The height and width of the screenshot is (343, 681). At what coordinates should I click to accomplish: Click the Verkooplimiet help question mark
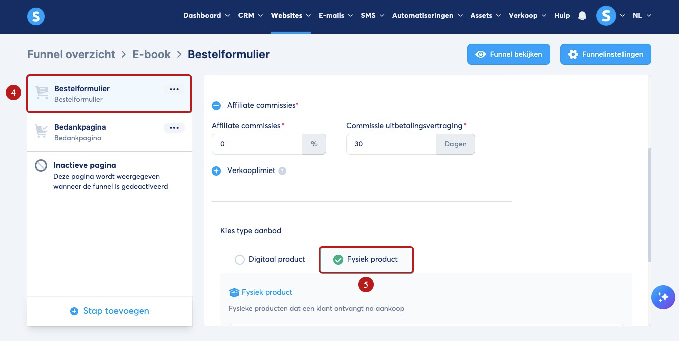282,171
